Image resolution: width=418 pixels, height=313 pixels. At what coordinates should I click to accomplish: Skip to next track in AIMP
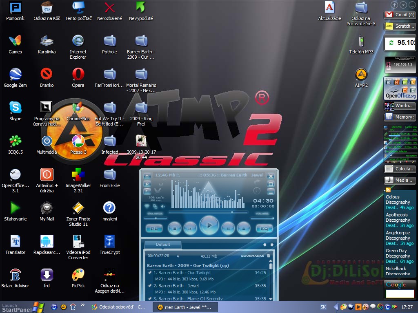[x=228, y=228]
